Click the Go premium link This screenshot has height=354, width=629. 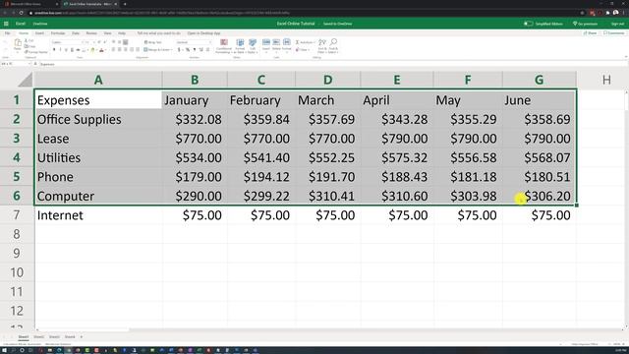[586, 24]
